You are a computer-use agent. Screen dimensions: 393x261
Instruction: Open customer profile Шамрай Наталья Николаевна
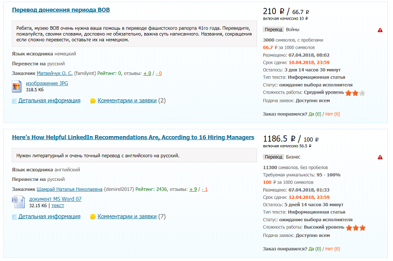pos(70,189)
